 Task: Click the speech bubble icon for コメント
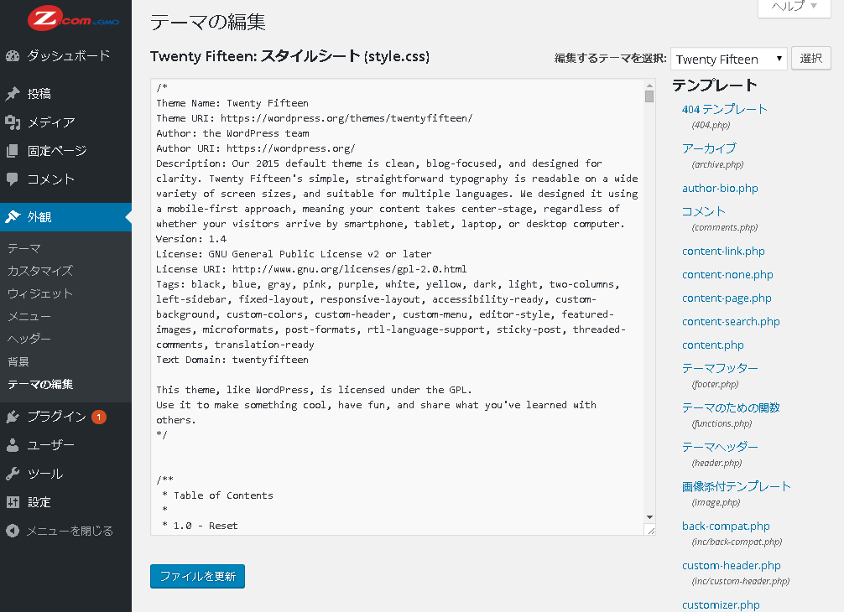[13, 179]
